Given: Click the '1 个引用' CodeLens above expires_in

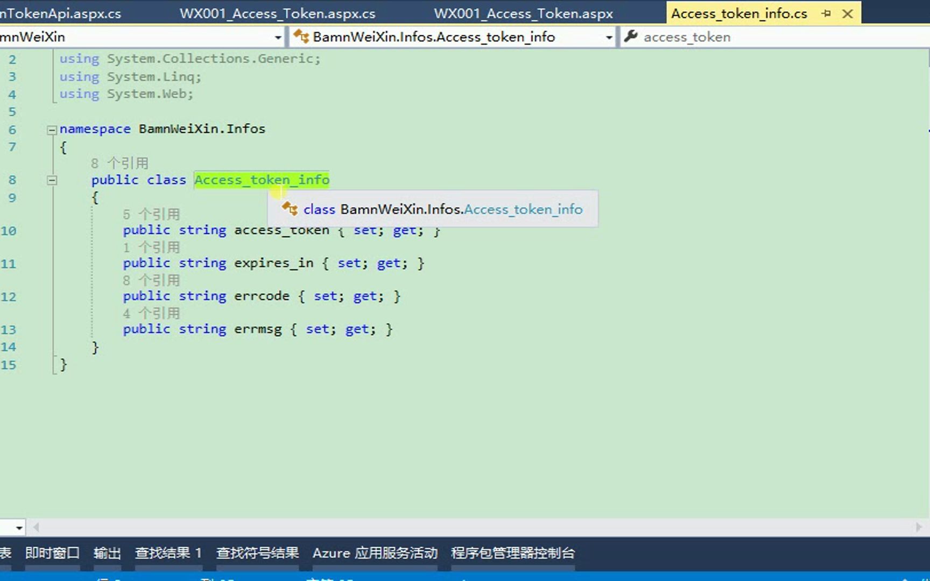Looking at the screenshot, I should [x=151, y=247].
